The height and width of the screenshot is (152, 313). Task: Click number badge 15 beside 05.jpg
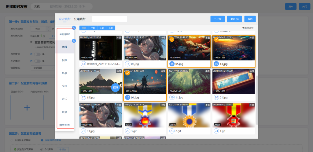pos(172,64)
